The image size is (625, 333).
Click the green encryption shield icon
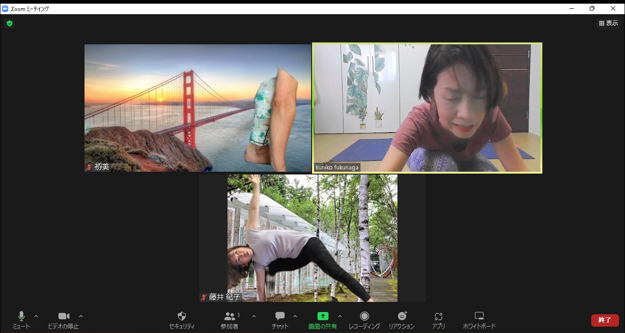[10, 23]
